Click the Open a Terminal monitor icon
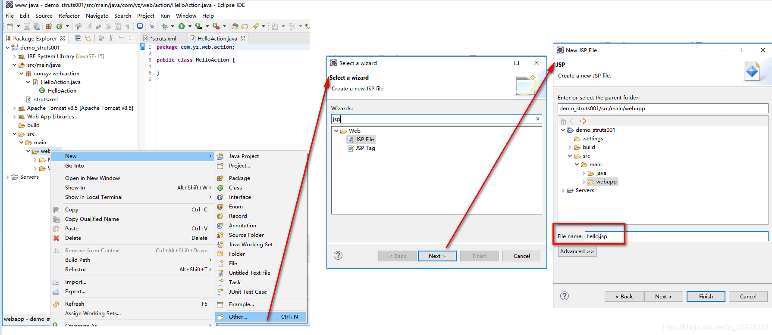 tap(140, 26)
